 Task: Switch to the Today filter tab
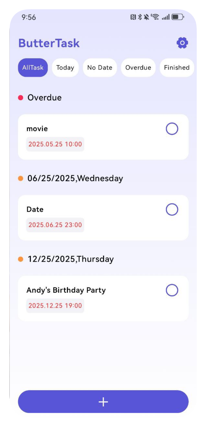point(65,68)
